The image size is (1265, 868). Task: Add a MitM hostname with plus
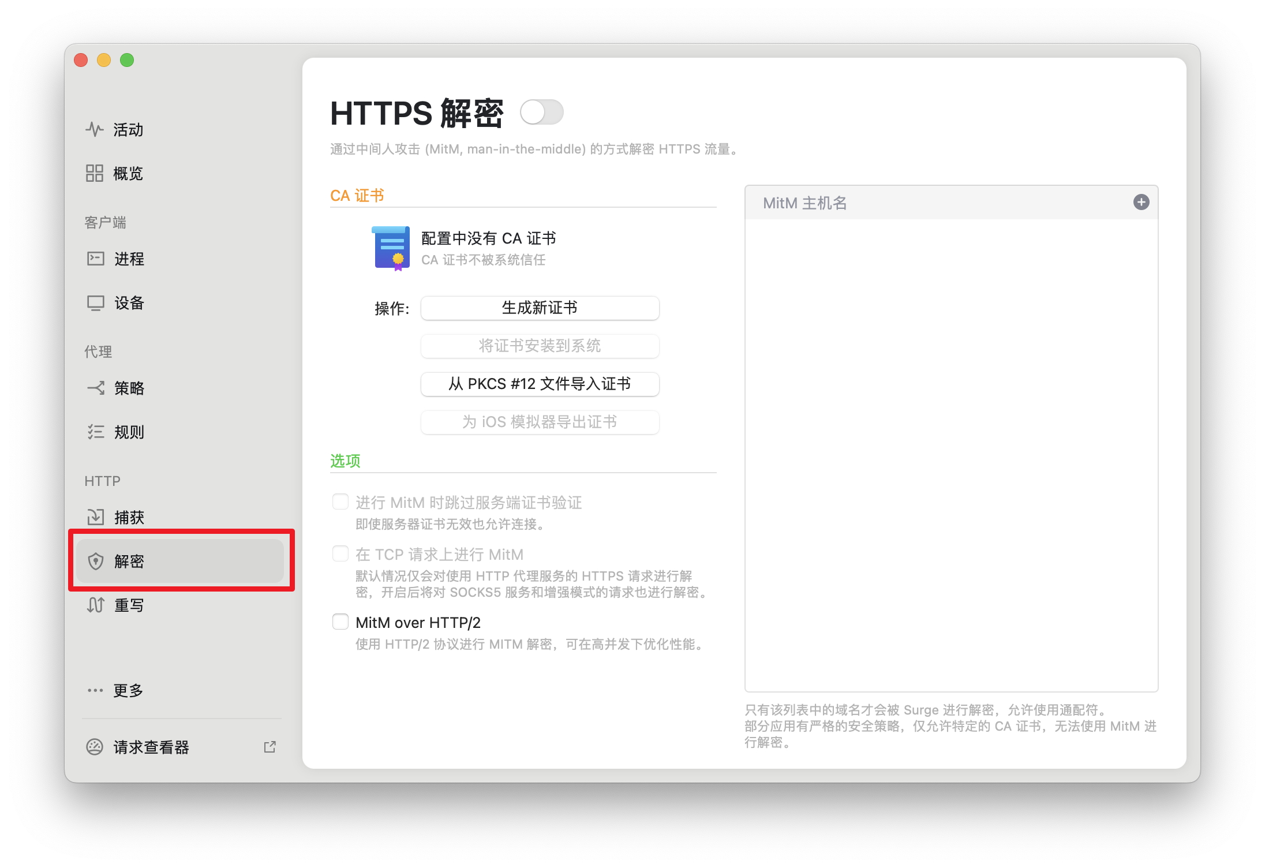tap(1141, 202)
